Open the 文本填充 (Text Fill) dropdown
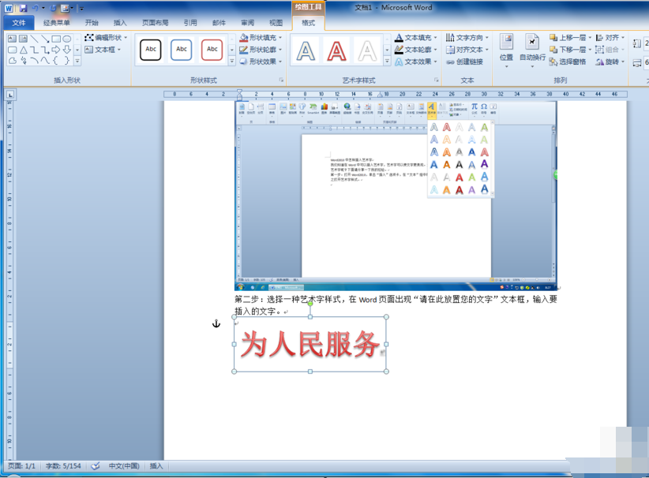649x478 pixels. click(416, 38)
